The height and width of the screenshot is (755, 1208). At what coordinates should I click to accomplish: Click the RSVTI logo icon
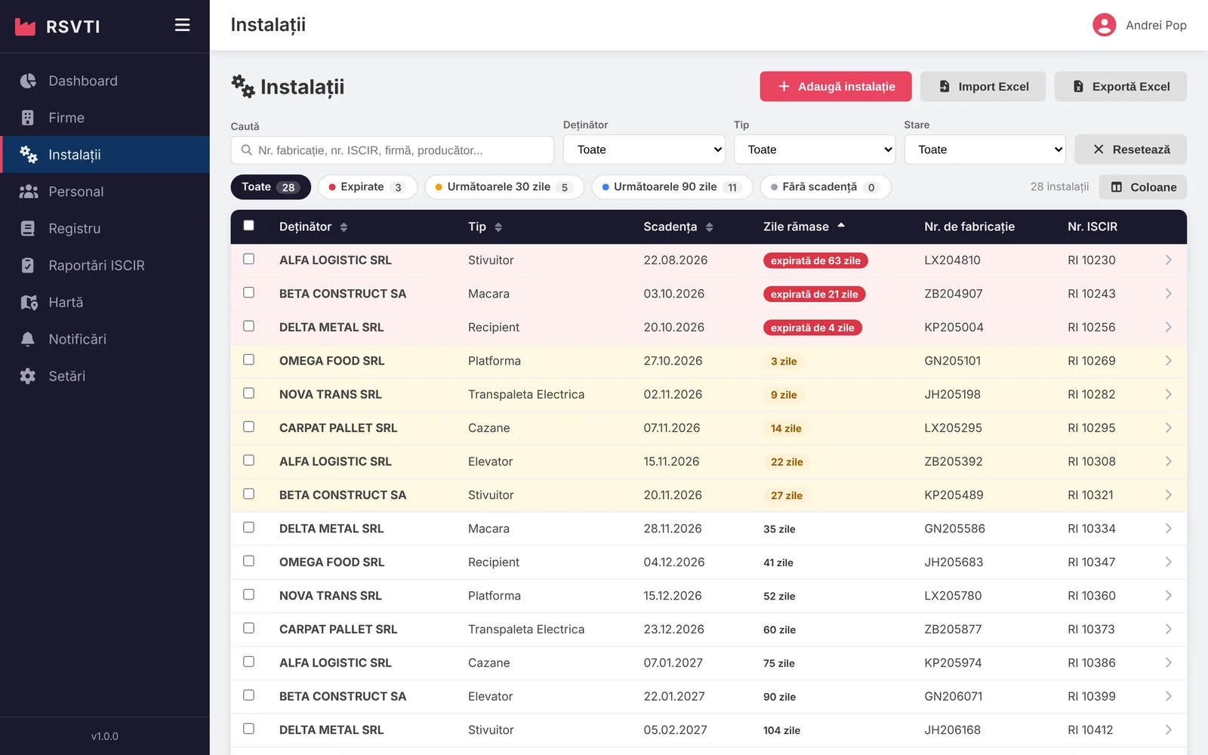pos(26,26)
